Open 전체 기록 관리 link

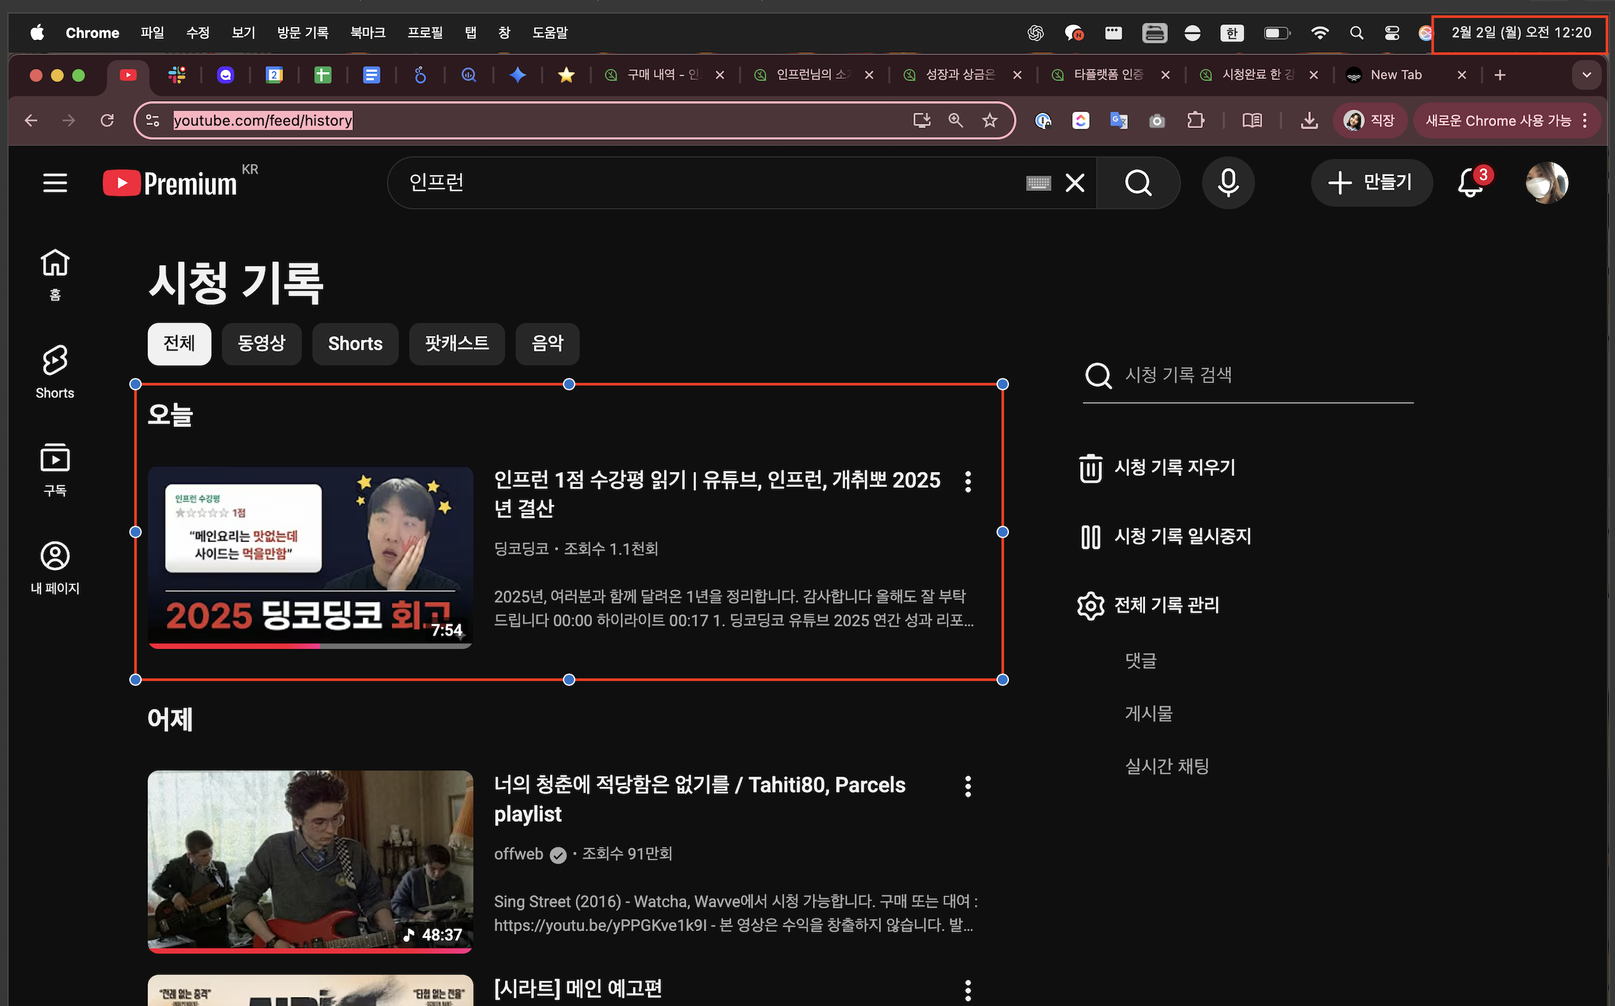(x=1166, y=605)
